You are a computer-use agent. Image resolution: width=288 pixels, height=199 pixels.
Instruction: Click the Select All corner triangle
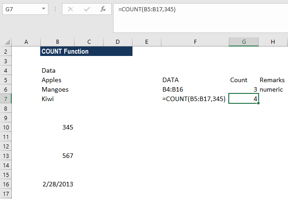click(7, 42)
